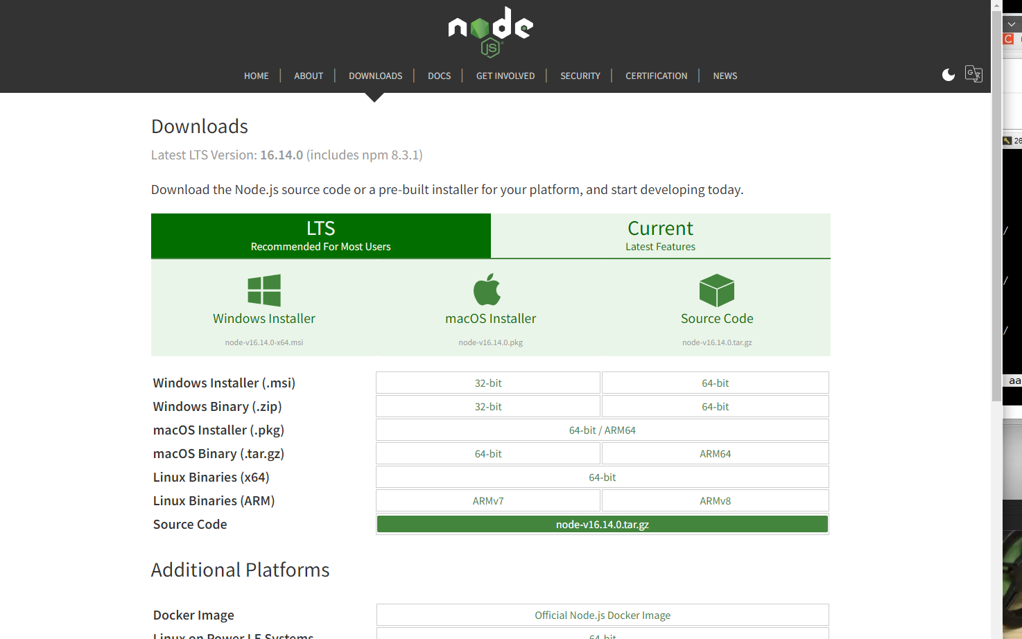Download macOS Installer 64-bit / ARM64

pos(603,430)
